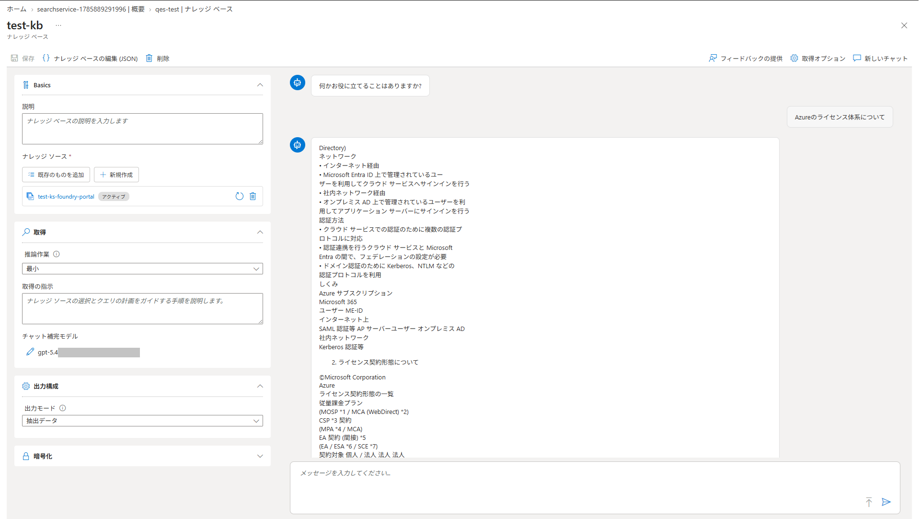Viewport: 920px width, 519px height.
Task: Show info tooltip for 出力モード
Action: 63,408
